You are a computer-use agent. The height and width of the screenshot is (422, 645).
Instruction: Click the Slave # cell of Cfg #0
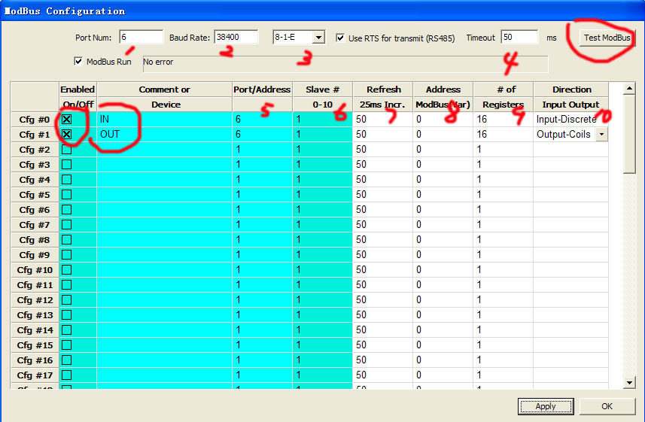coord(322,120)
